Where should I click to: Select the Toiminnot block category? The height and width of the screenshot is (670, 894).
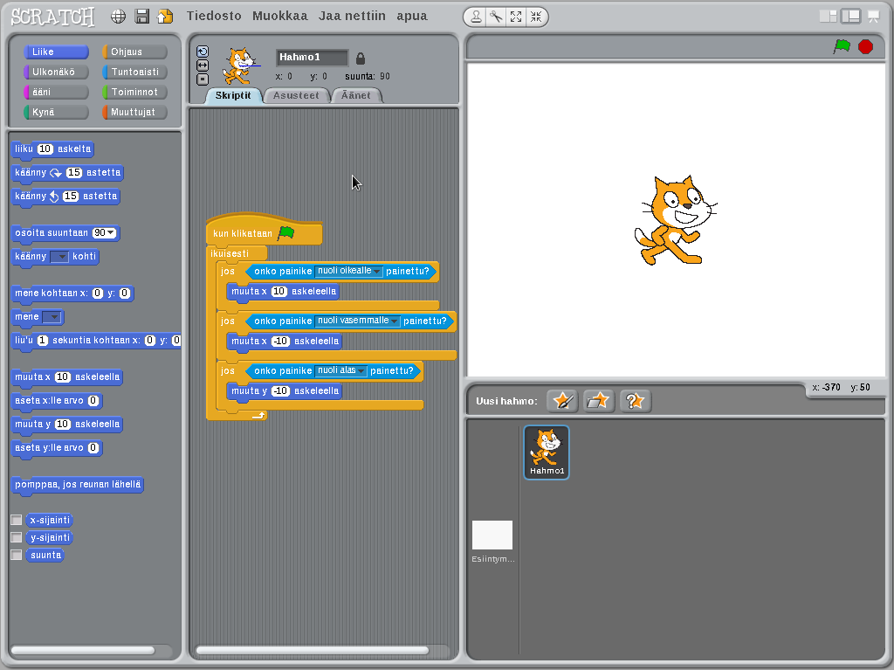134,92
